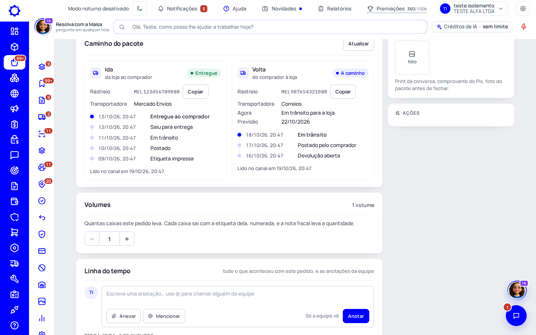Increase the Volumes count with the plus button
536x335 pixels.
[x=127, y=239]
